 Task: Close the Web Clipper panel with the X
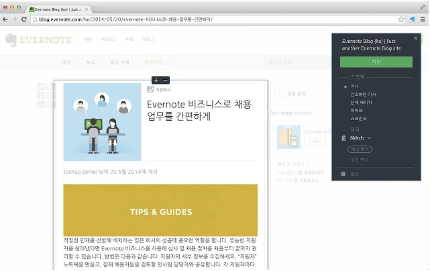[x=415, y=38]
